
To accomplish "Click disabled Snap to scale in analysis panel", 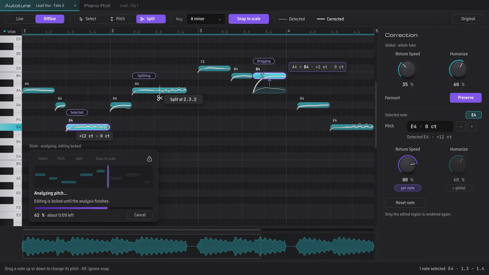I will tap(106, 158).
